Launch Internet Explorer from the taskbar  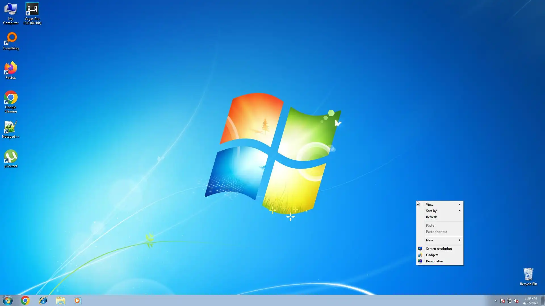(x=43, y=300)
